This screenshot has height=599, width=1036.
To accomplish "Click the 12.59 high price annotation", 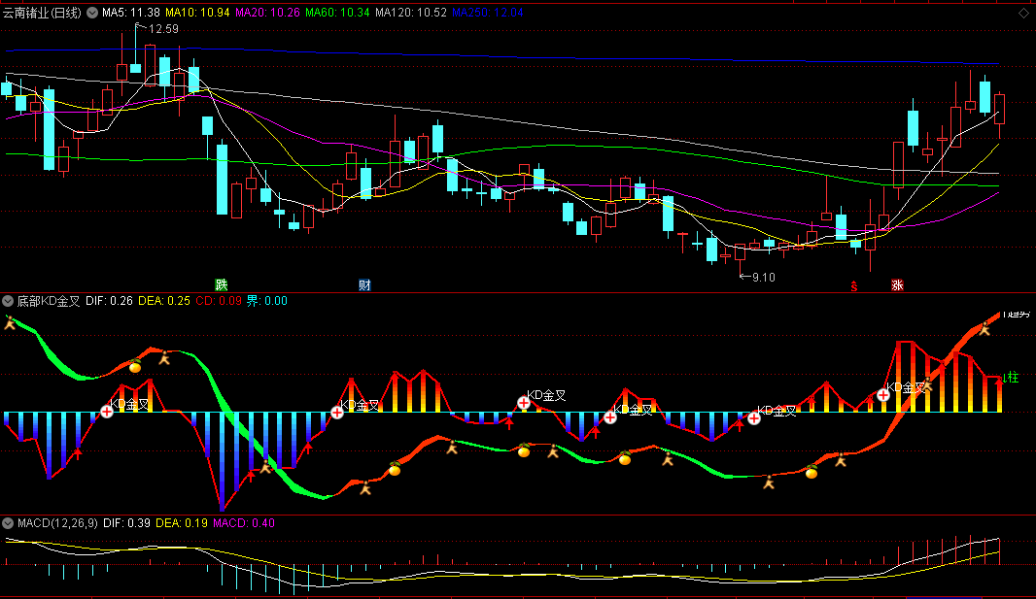I will coord(163,29).
